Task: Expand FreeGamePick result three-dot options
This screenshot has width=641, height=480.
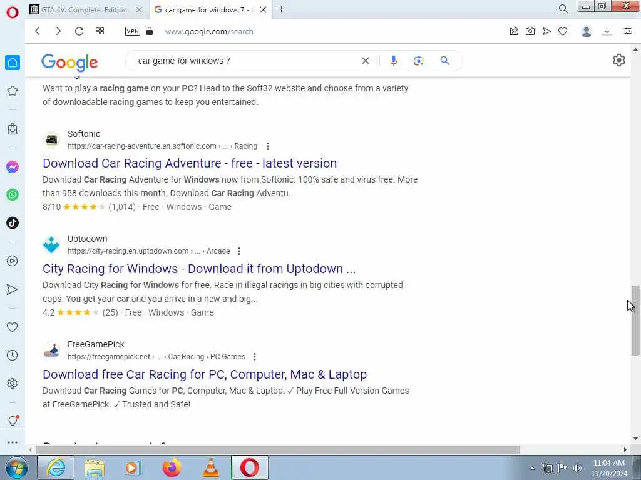Action: [x=255, y=357]
